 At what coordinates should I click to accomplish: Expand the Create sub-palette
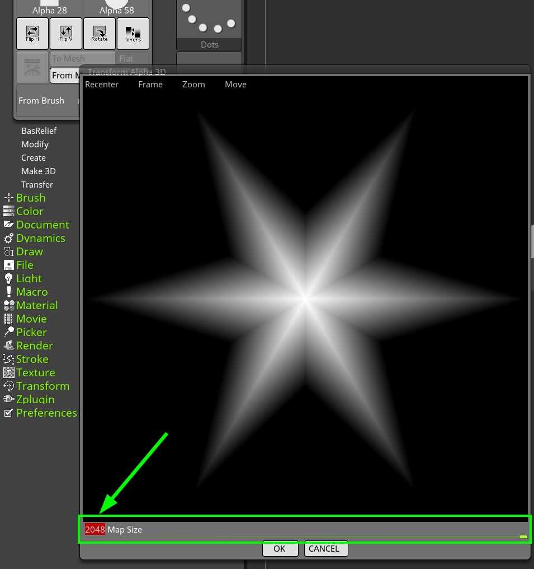coord(34,157)
